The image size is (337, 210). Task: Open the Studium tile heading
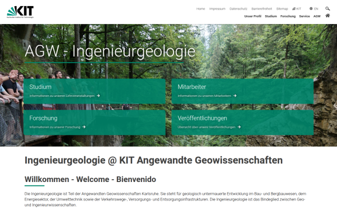[x=40, y=87]
